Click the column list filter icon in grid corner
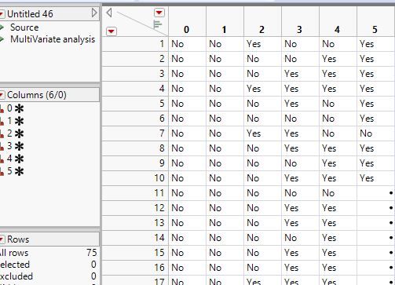Screen dimensions: 395x285 (x=157, y=24)
